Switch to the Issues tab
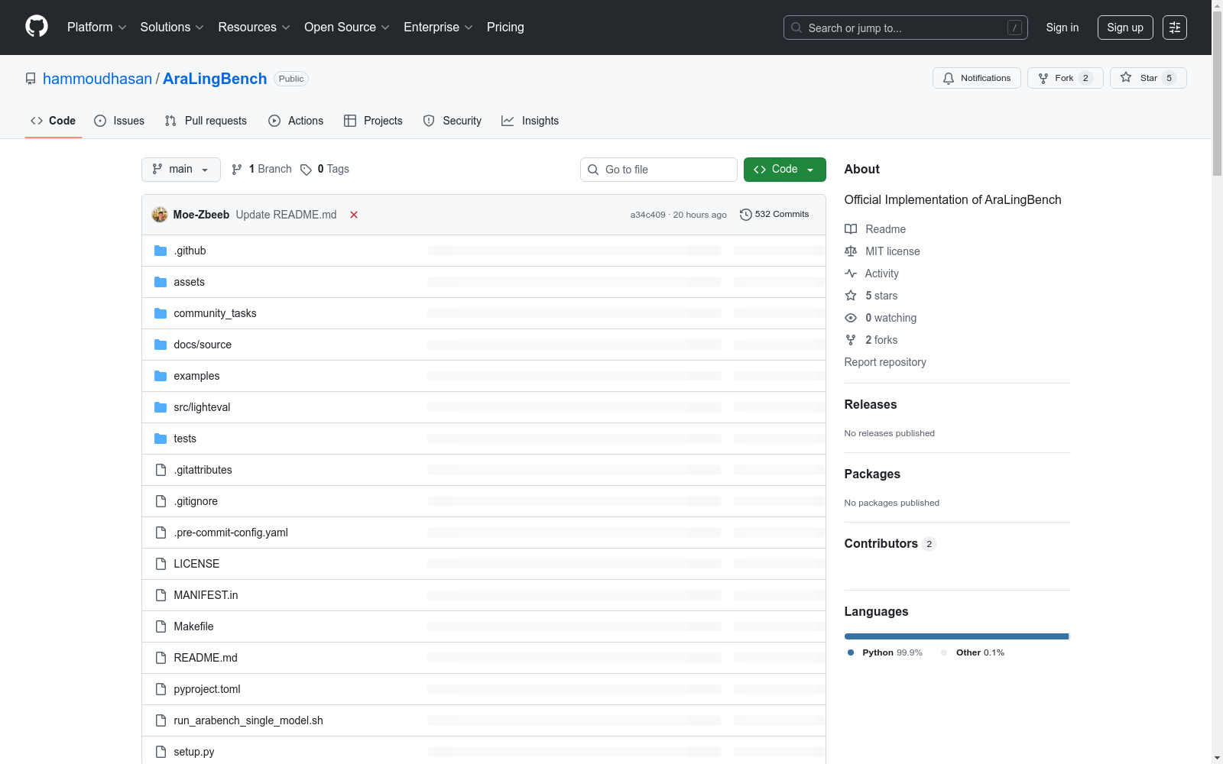Image resolution: width=1223 pixels, height=764 pixels. point(119,121)
